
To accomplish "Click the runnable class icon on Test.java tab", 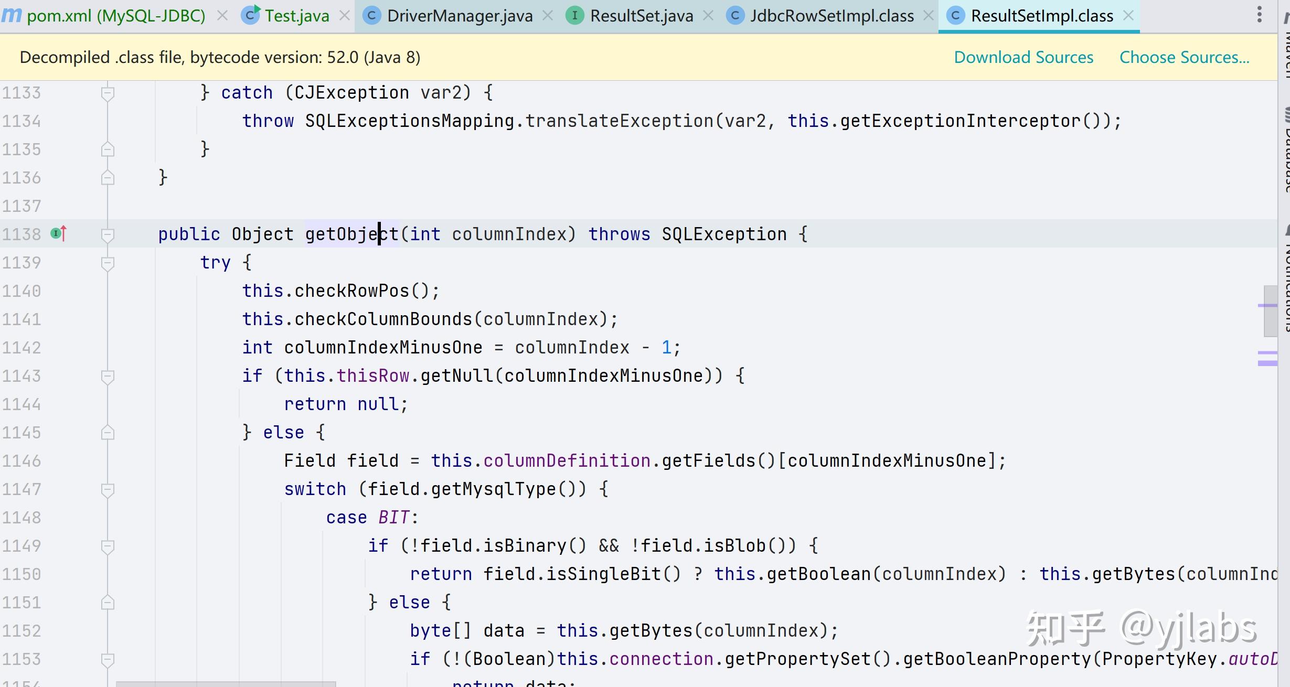I will pyautogui.click(x=251, y=15).
